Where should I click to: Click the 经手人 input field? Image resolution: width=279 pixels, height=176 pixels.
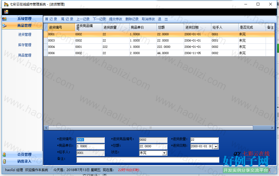tap(91, 153)
